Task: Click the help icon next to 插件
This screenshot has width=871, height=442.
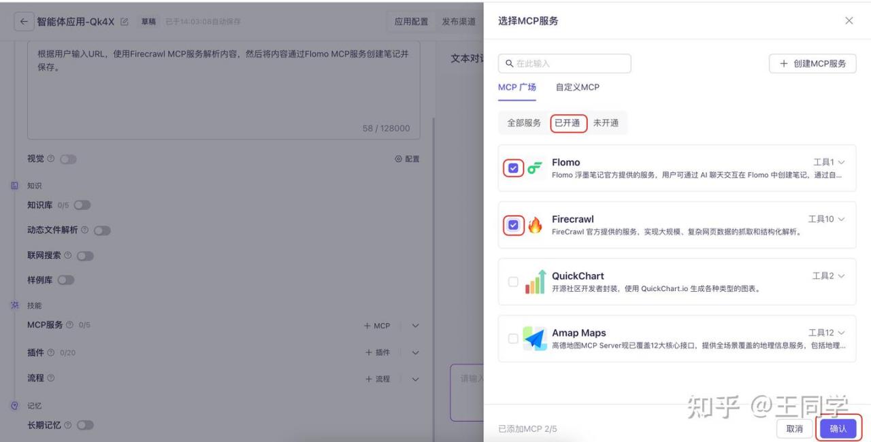Action: [x=51, y=352]
